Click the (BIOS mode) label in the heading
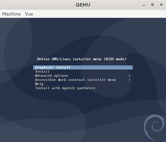Image resolution: width=166 pixels, height=142 pixels. pos(115,59)
